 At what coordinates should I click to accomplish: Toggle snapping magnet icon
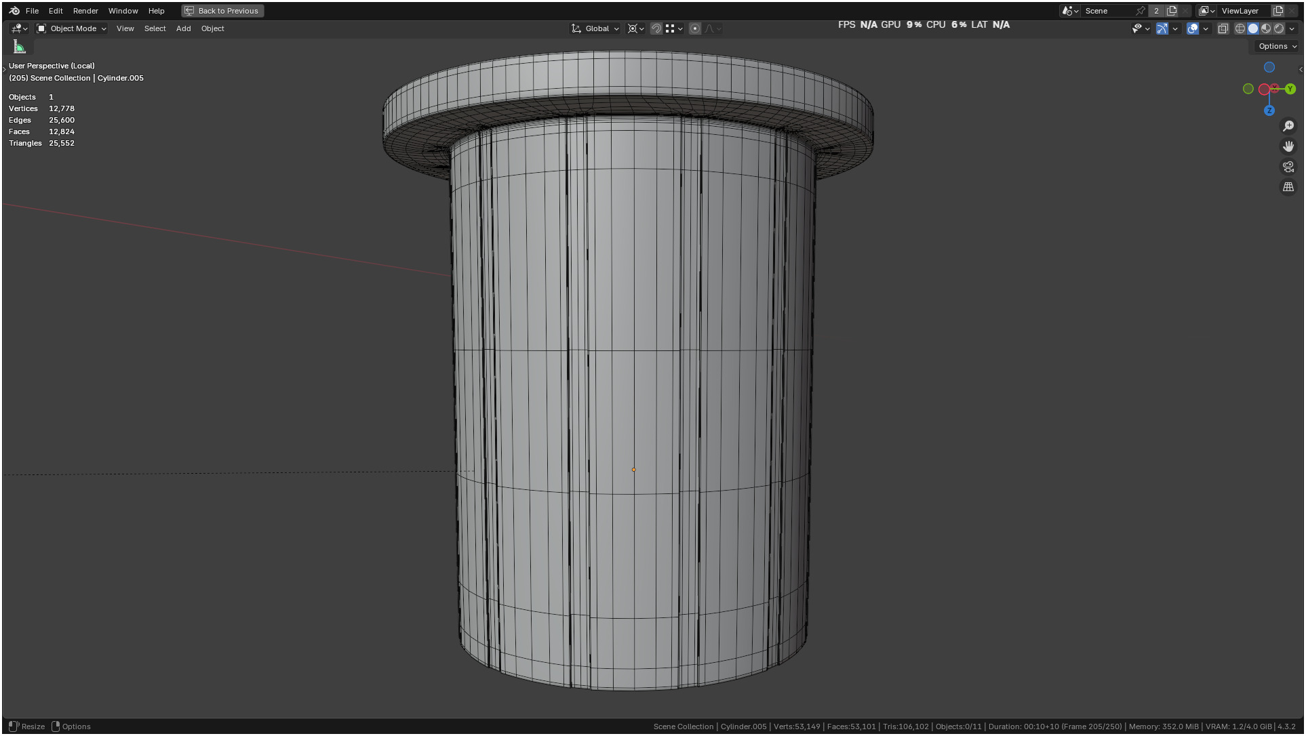[656, 28]
